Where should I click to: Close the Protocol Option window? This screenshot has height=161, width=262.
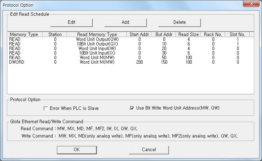coord(251,5)
